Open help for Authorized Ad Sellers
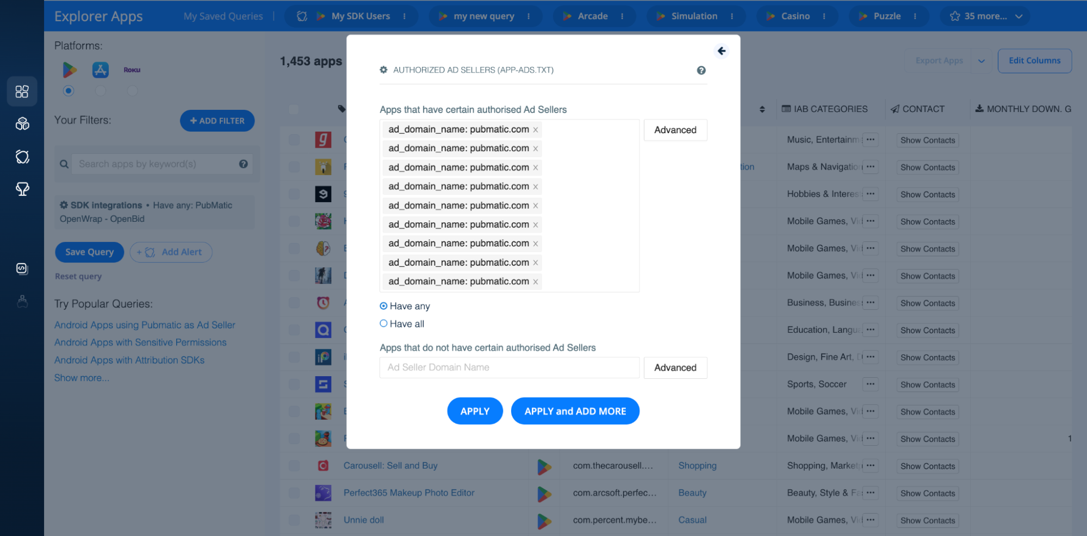 tap(701, 70)
